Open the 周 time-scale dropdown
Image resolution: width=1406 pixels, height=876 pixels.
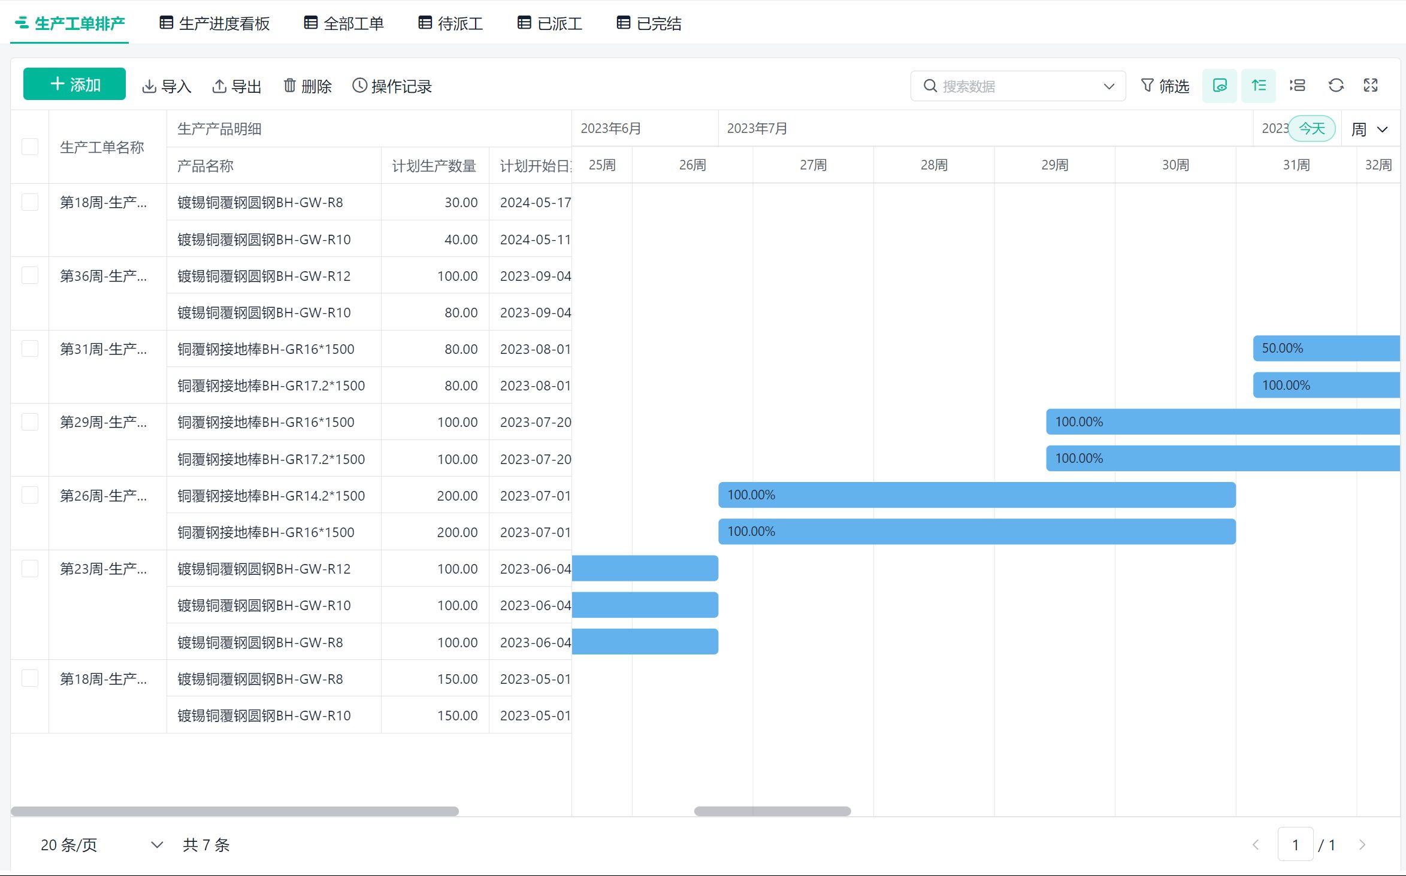click(x=1369, y=129)
